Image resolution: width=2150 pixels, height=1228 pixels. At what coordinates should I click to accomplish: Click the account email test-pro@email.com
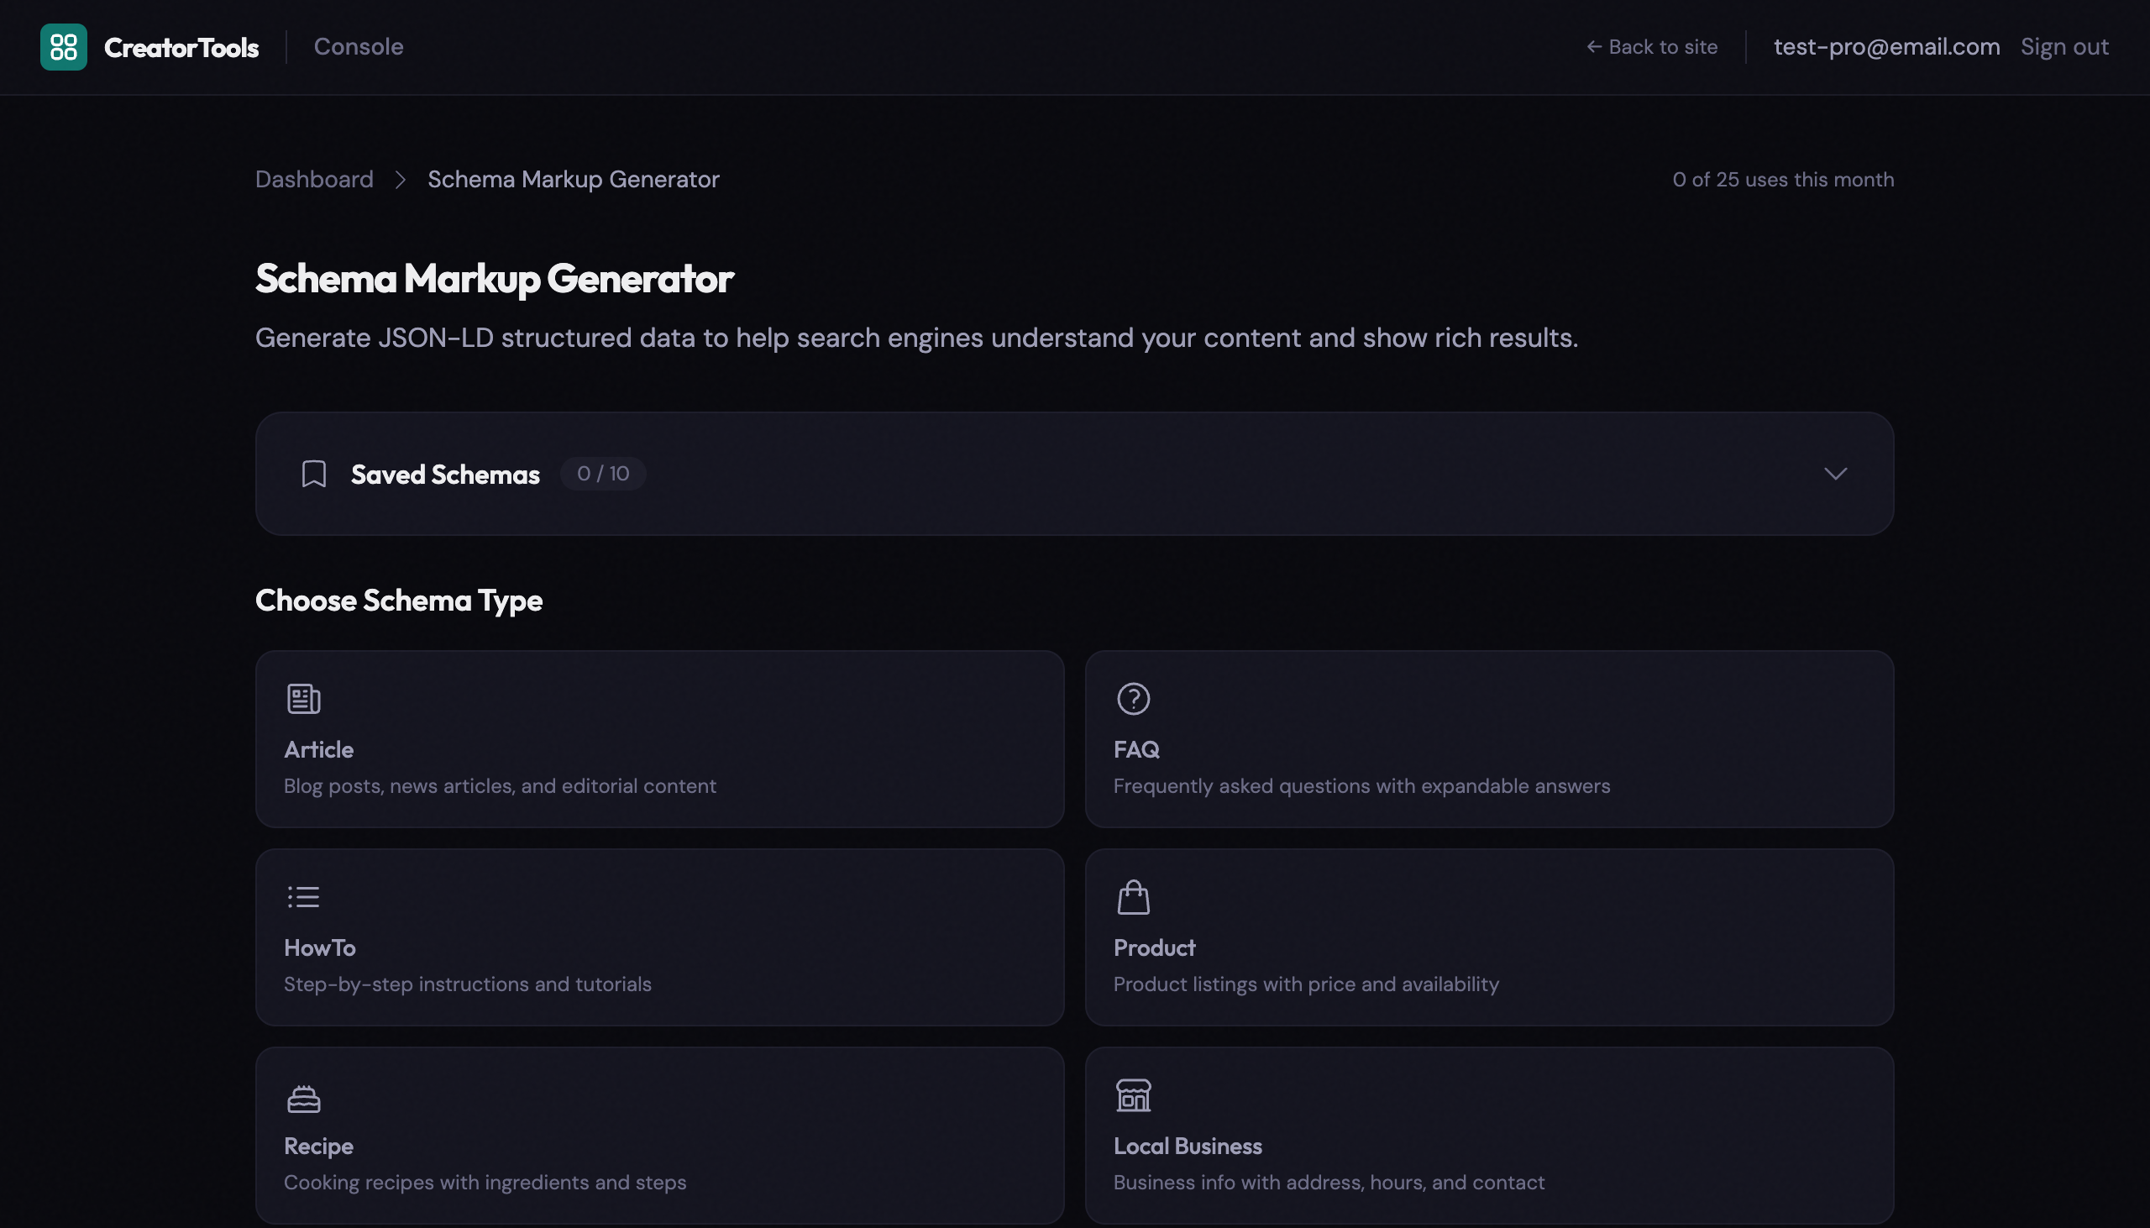[1885, 46]
